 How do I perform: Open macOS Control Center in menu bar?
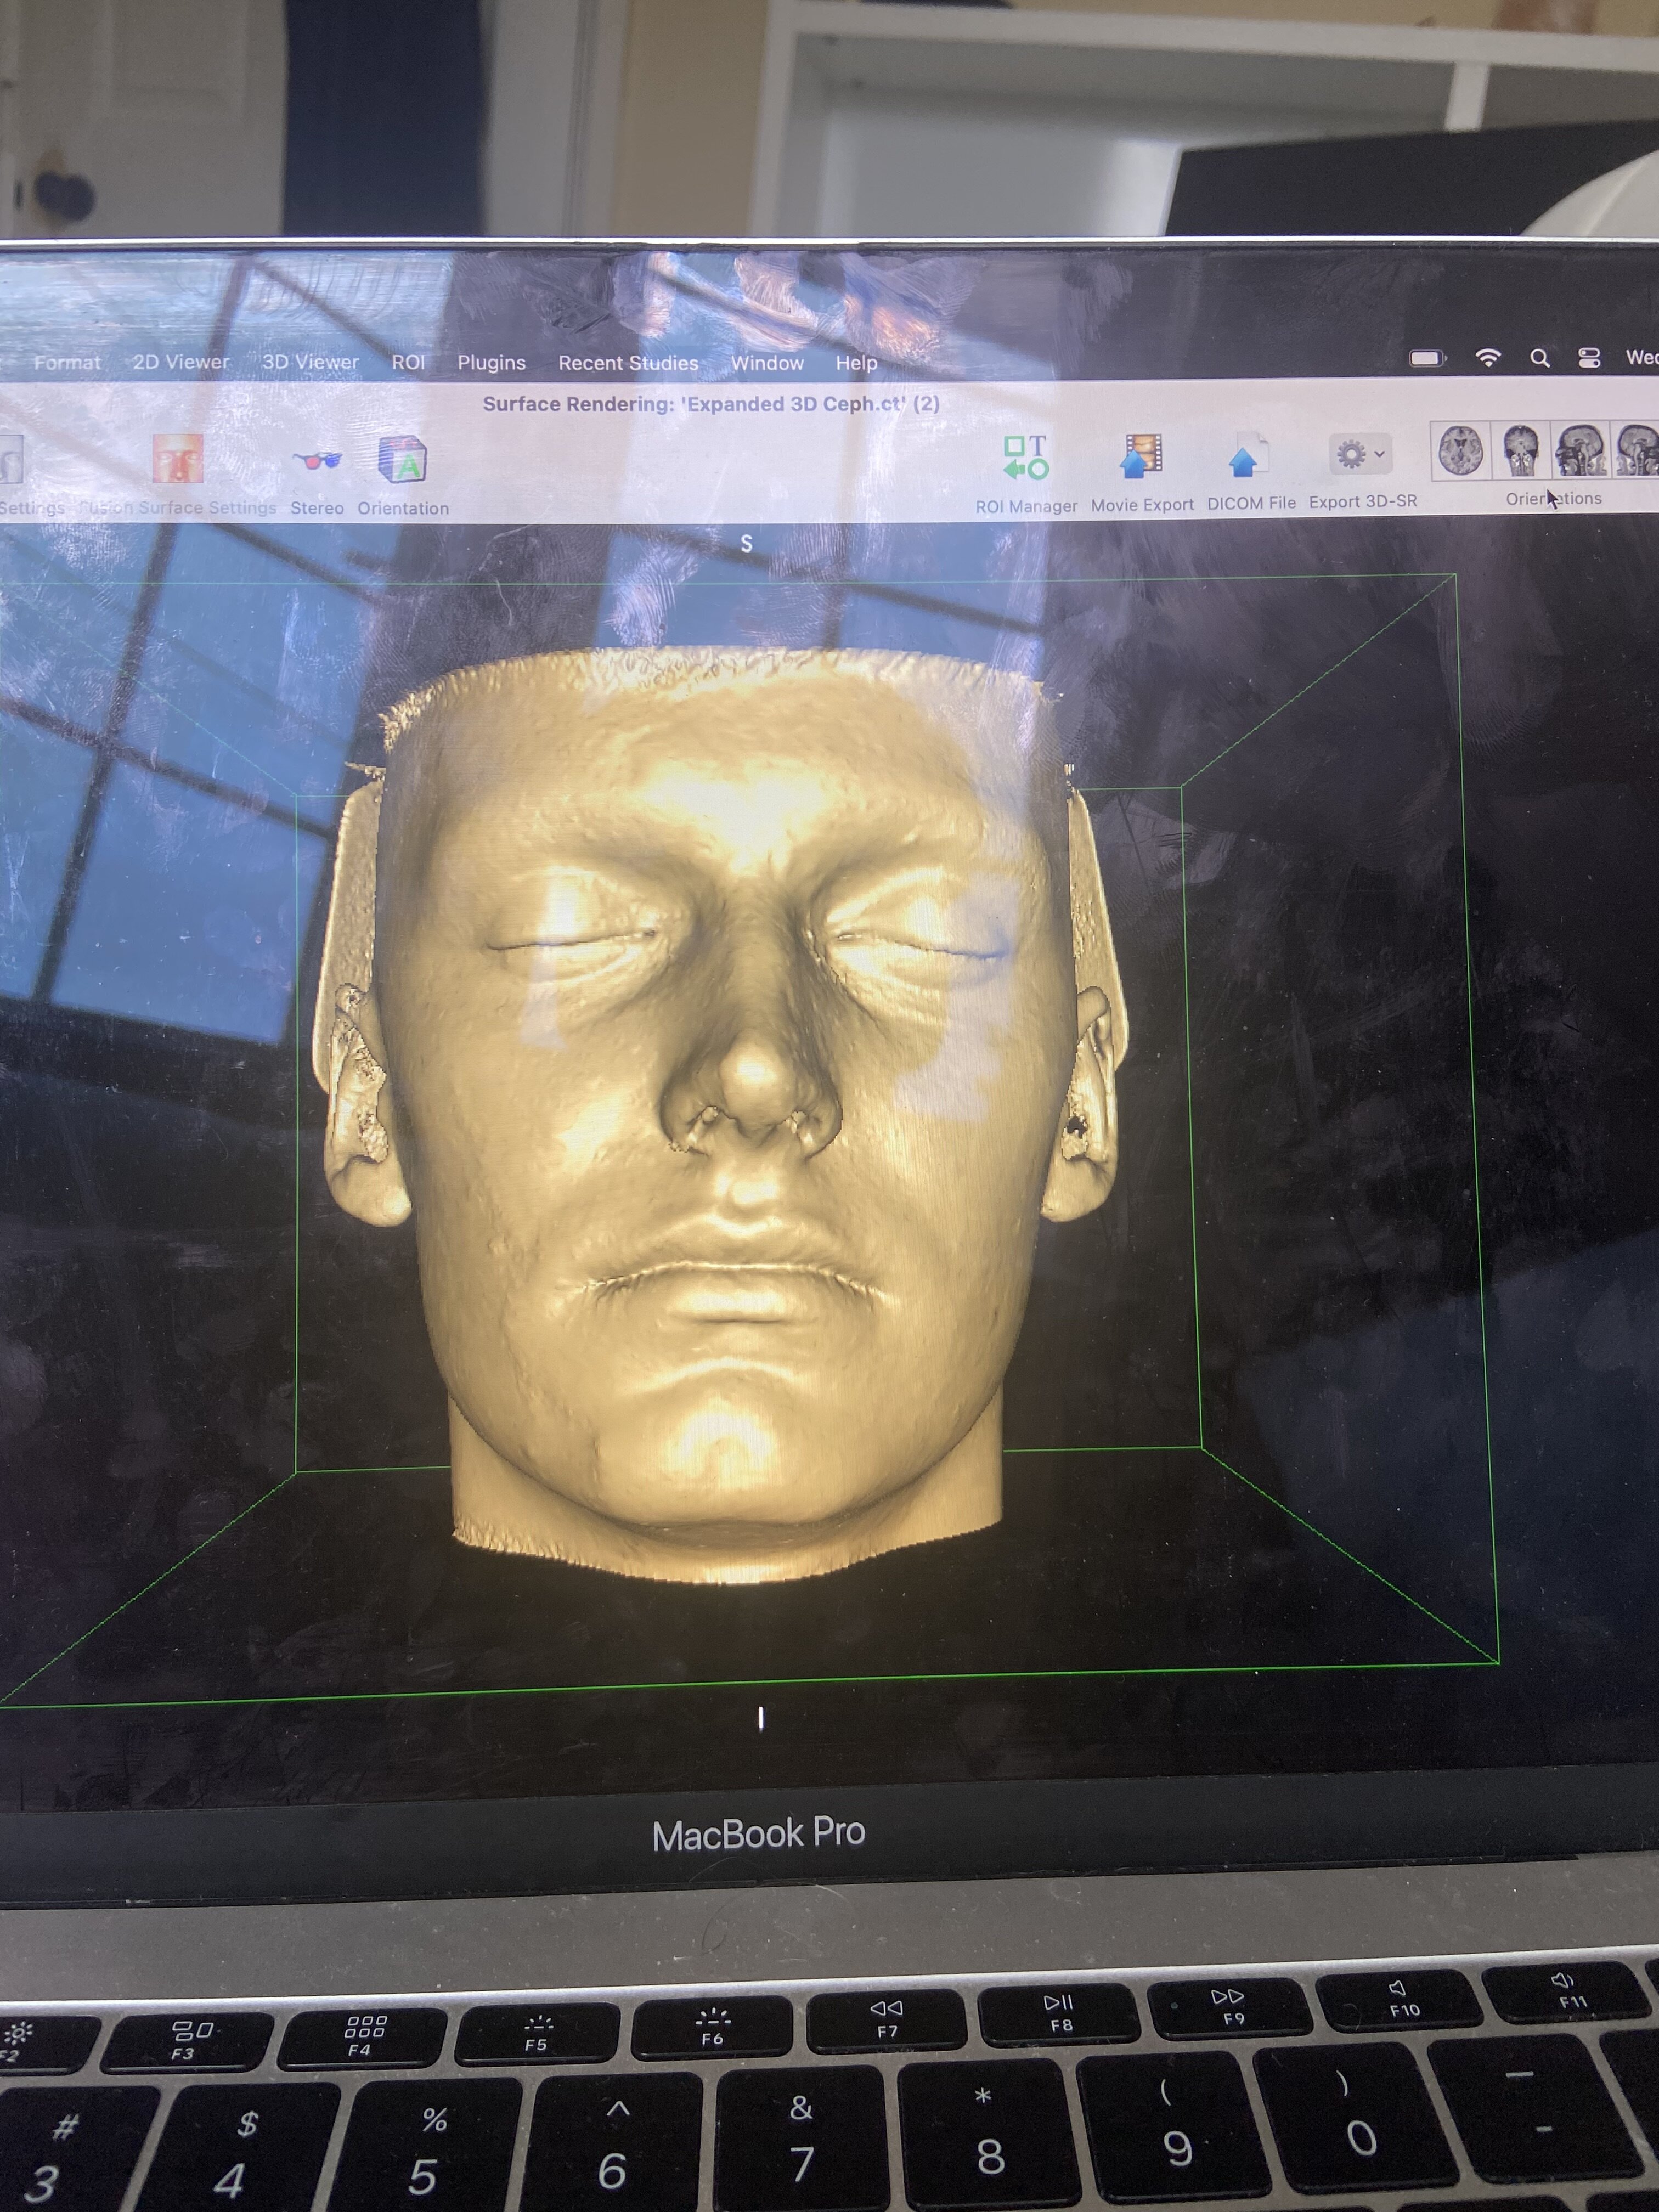[x=1589, y=358]
